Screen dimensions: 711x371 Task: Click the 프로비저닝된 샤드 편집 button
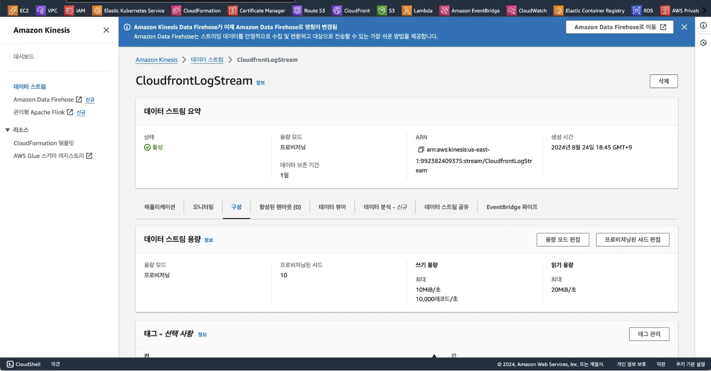[x=632, y=239]
